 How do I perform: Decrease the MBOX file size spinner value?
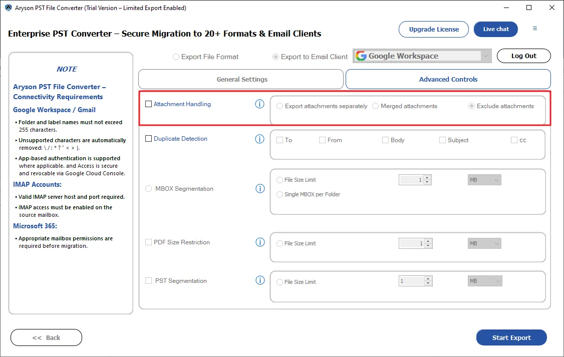(427, 182)
